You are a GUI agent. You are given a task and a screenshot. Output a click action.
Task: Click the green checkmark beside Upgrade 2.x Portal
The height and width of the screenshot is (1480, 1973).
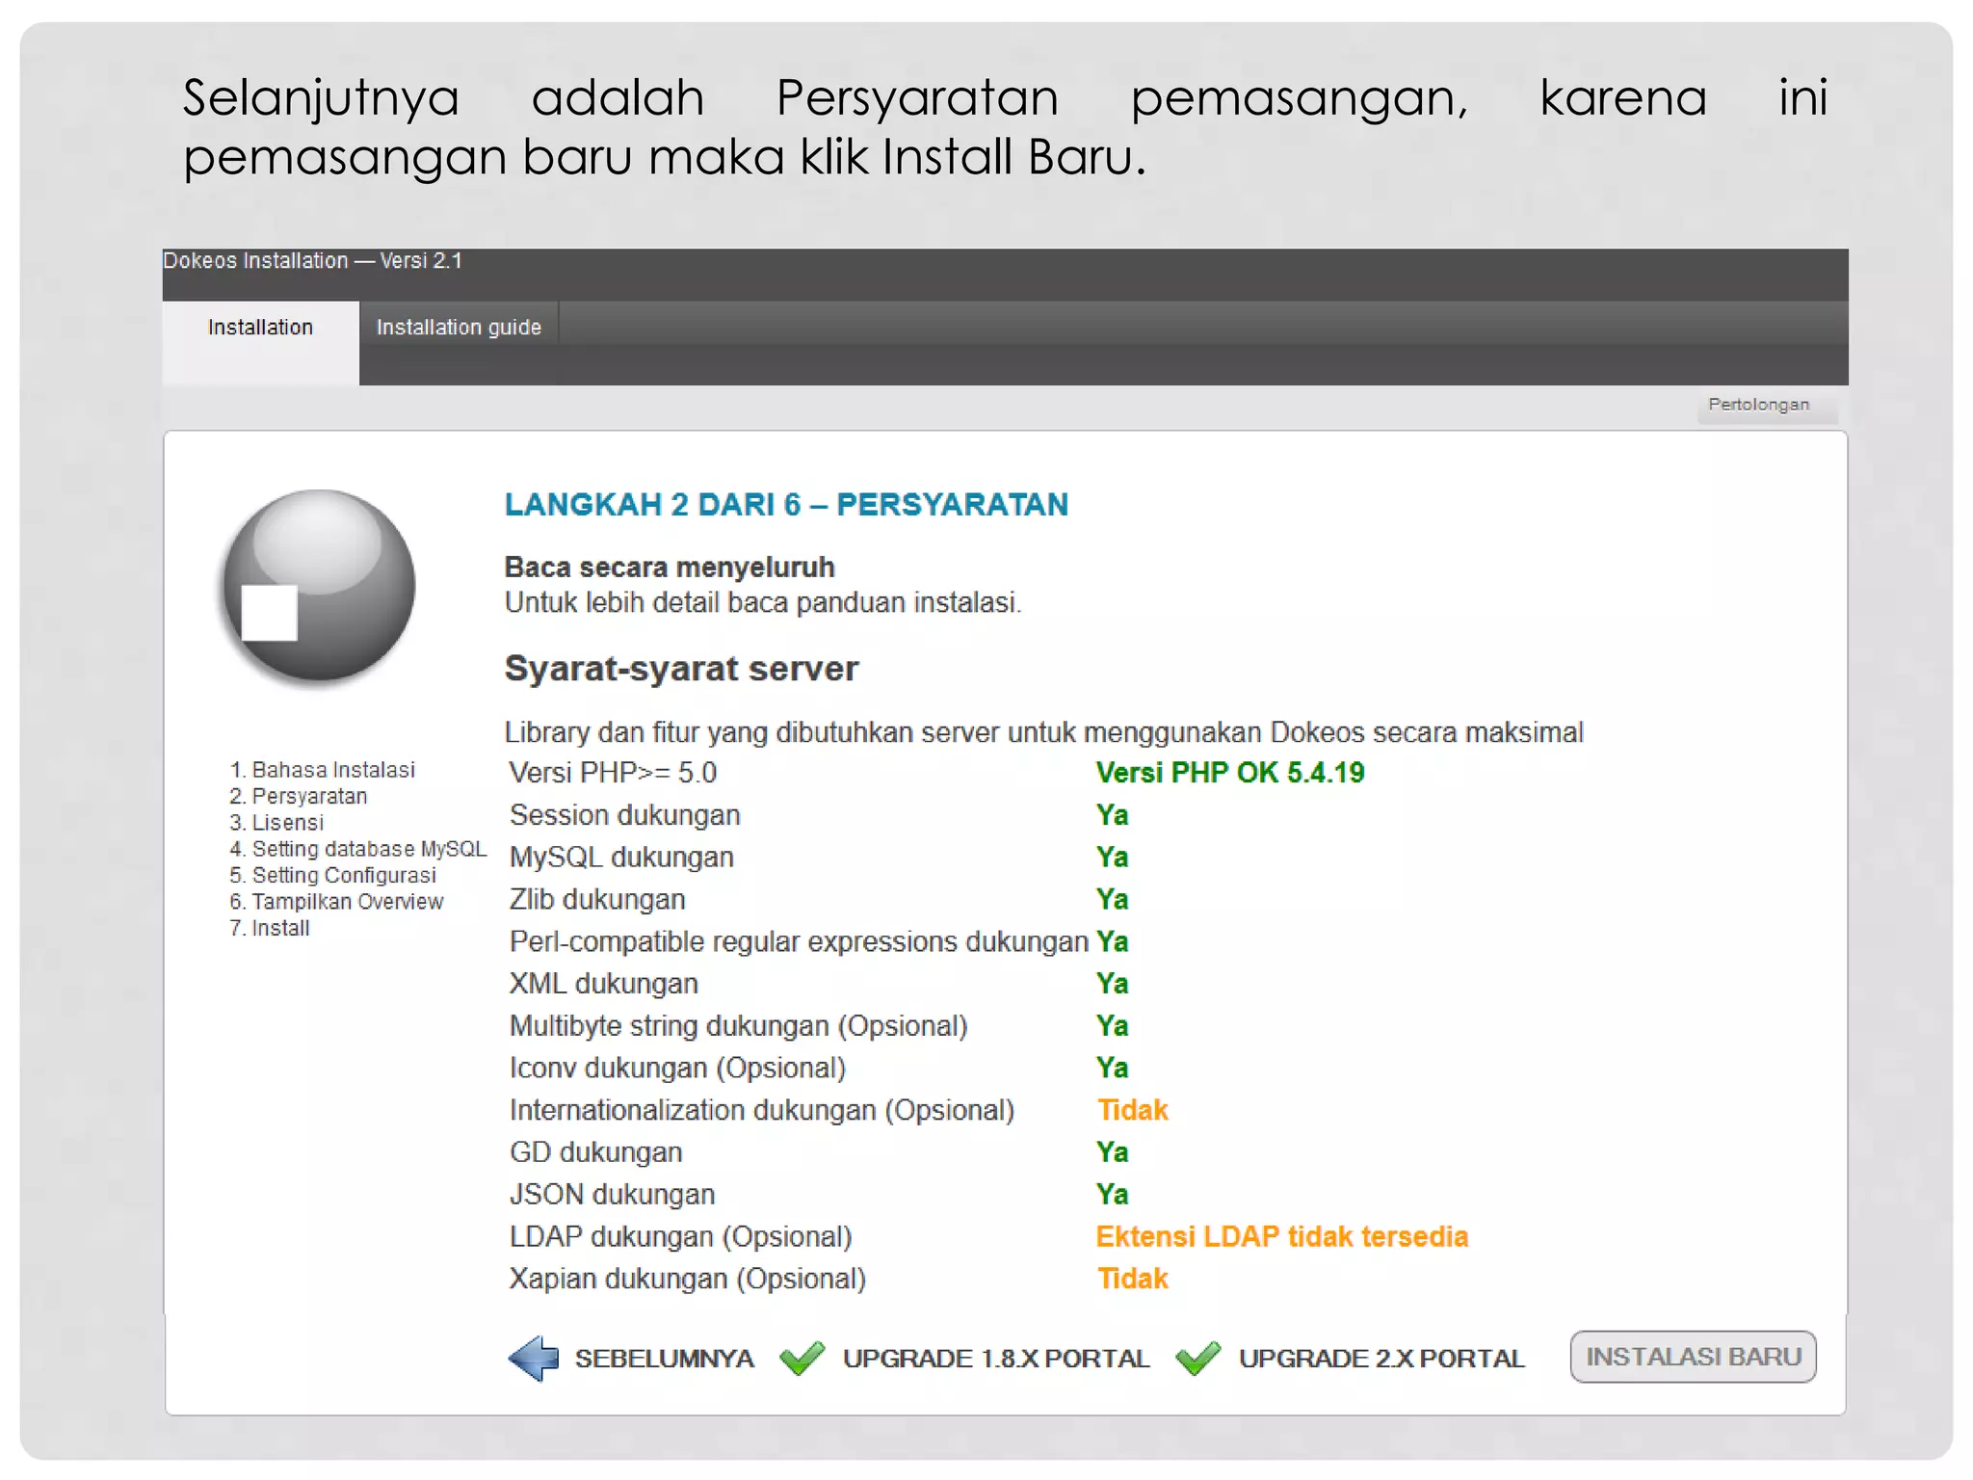(x=1197, y=1358)
